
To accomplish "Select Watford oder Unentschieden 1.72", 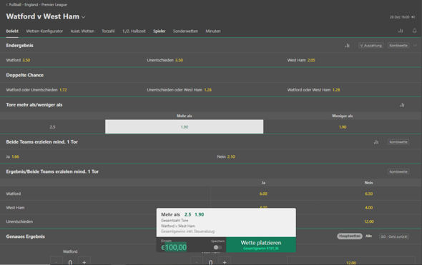I will 36,90.
